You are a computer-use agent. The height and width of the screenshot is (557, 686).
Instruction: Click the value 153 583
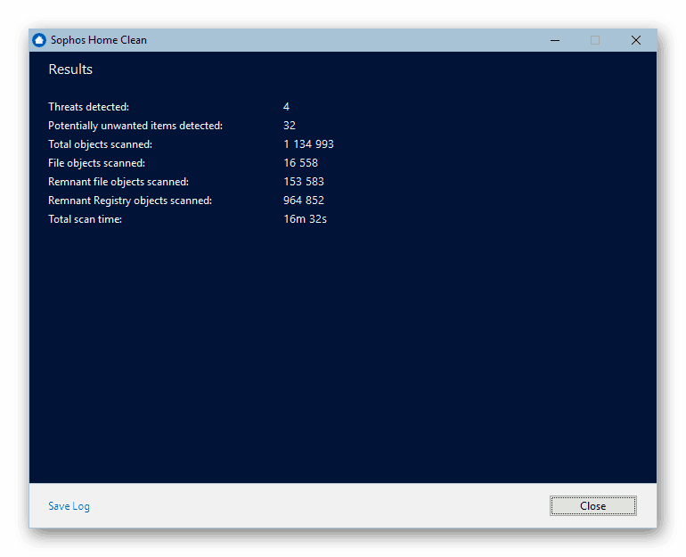pyautogui.click(x=304, y=182)
